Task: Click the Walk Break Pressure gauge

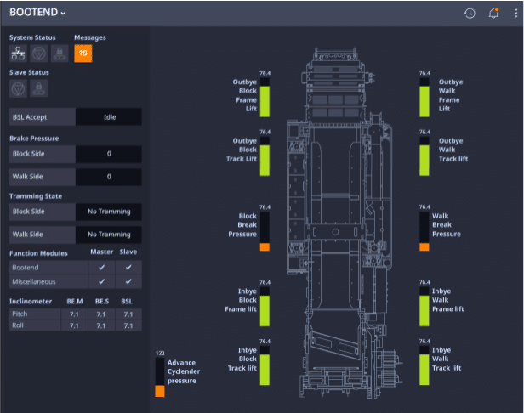Action: tap(424, 231)
